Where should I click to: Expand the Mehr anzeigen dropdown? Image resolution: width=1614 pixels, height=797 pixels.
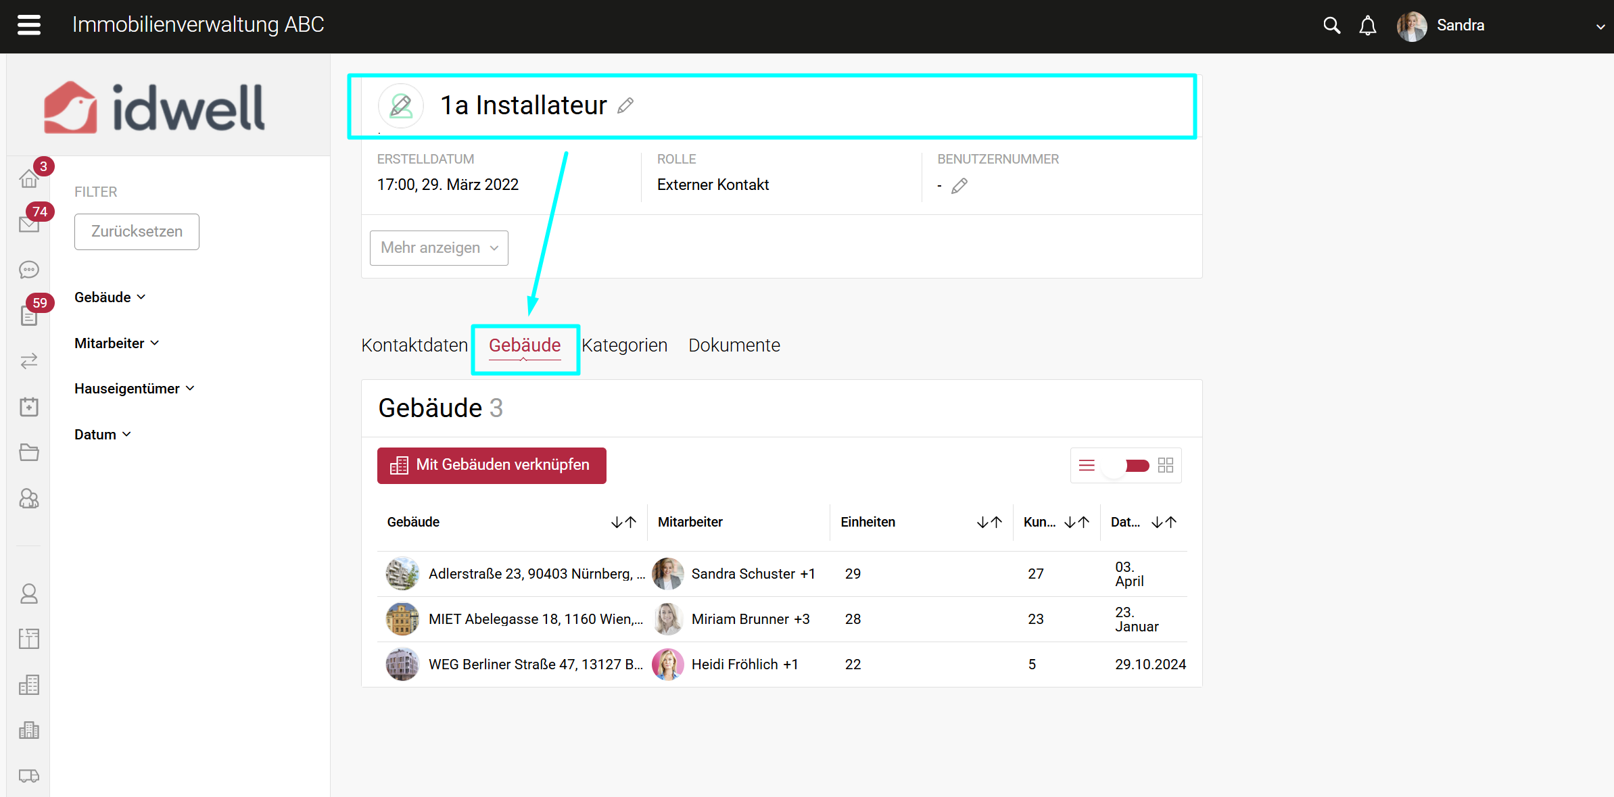(439, 248)
